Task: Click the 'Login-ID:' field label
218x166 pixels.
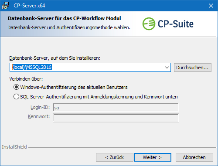Action: 40,107
